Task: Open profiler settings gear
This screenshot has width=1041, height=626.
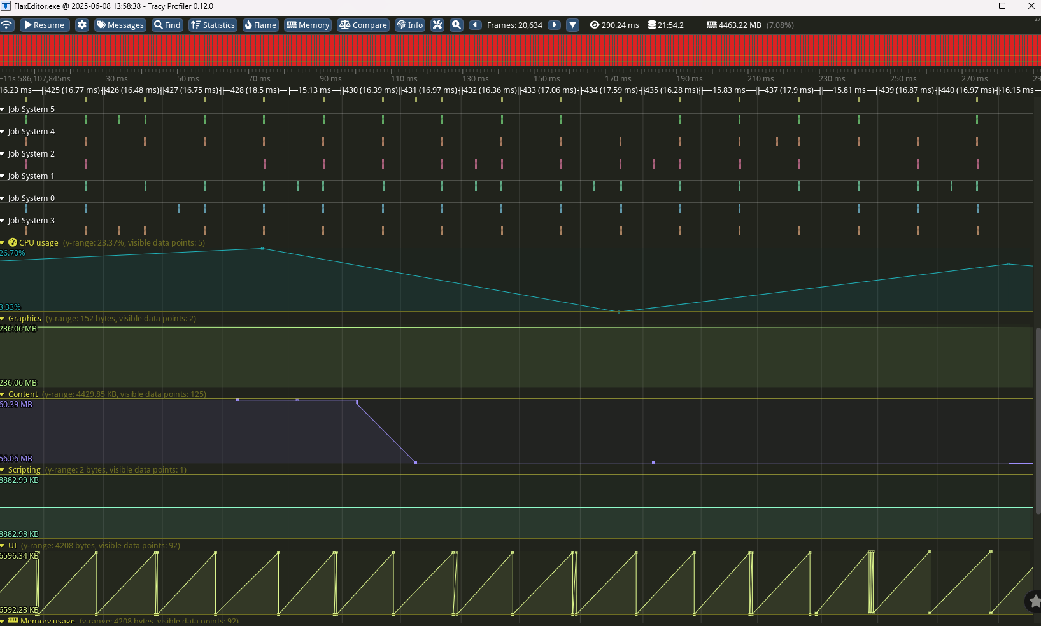Action: (x=81, y=25)
